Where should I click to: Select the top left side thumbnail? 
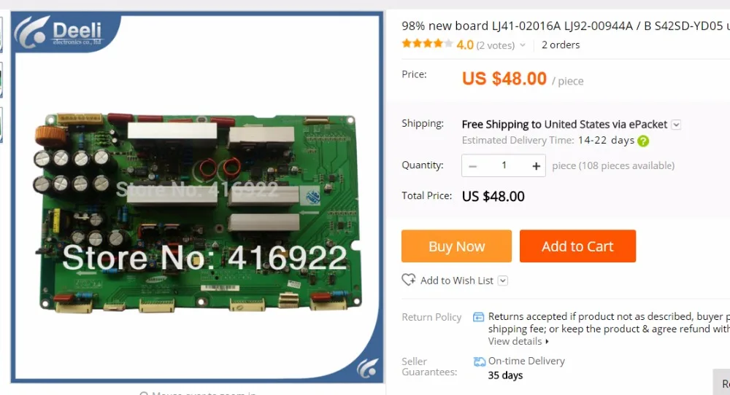(1, 34)
